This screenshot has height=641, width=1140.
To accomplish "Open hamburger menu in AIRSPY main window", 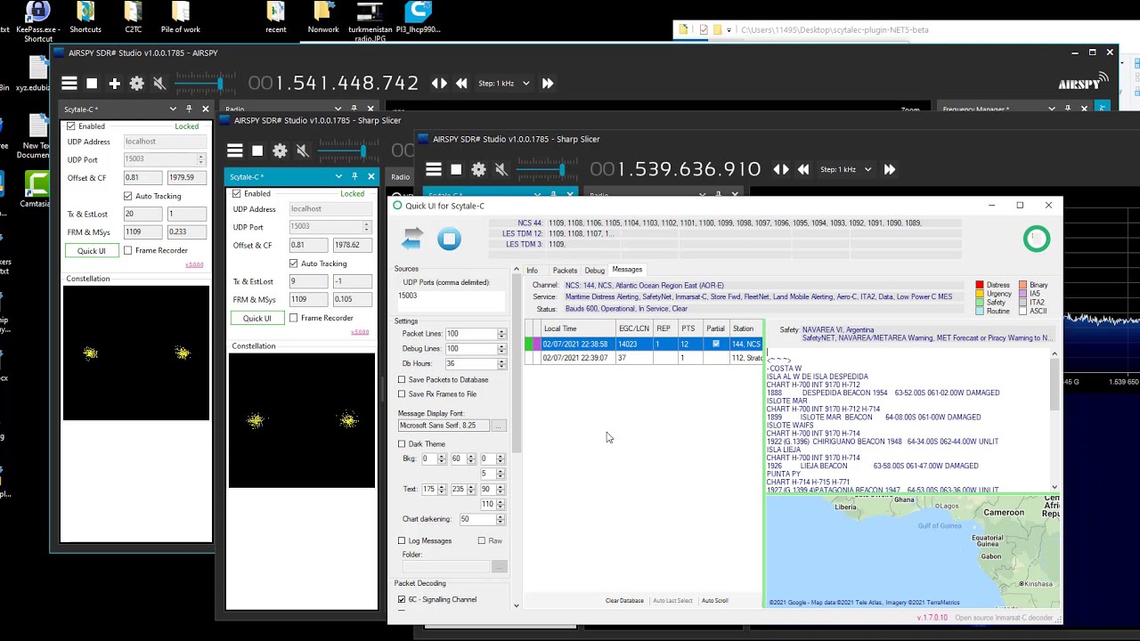I will [x=69, y=83].
